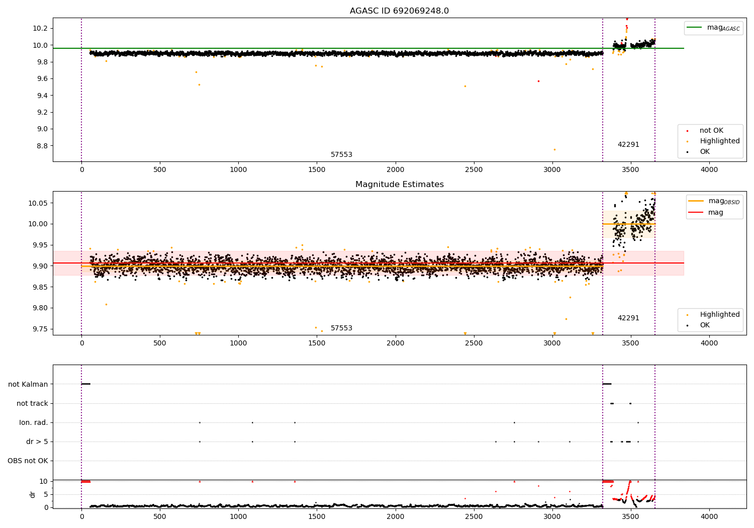Click the green mag AGASC legend line
The image size is (754, 528).
[x=695, y=28]
